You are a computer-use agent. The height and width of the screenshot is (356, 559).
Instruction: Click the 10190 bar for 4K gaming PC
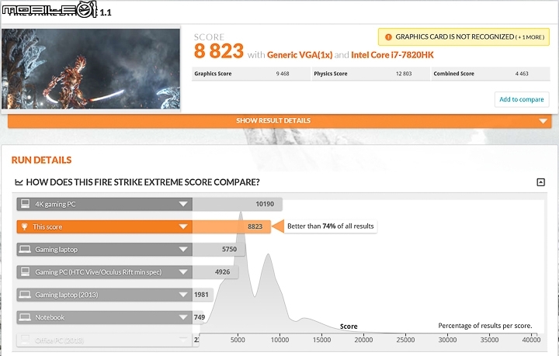point(237,204)
